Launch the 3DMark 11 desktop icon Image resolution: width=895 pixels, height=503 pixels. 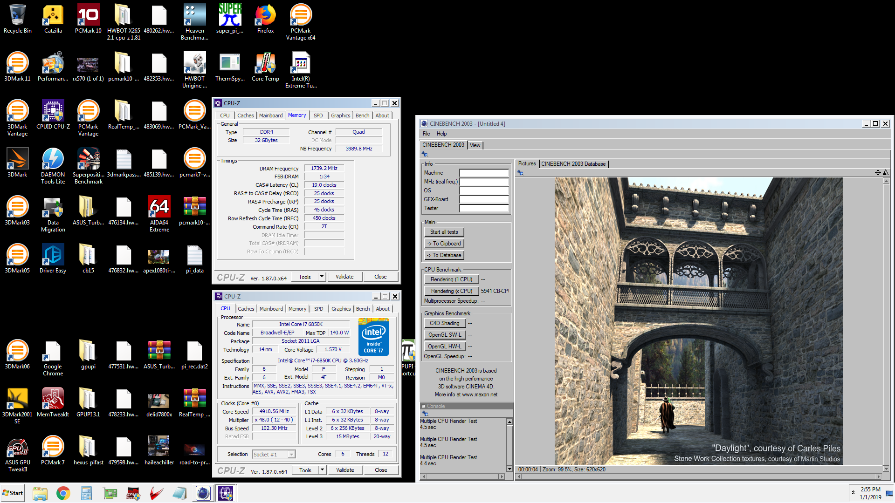coord(18,67)
